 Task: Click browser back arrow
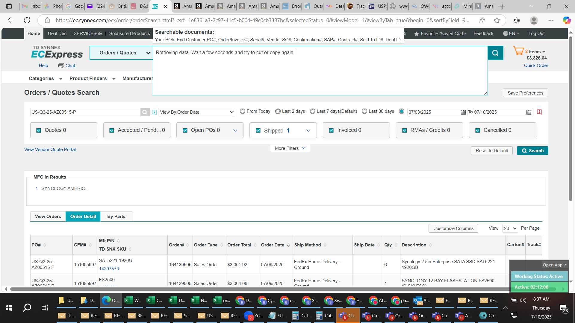pos(10,20)
